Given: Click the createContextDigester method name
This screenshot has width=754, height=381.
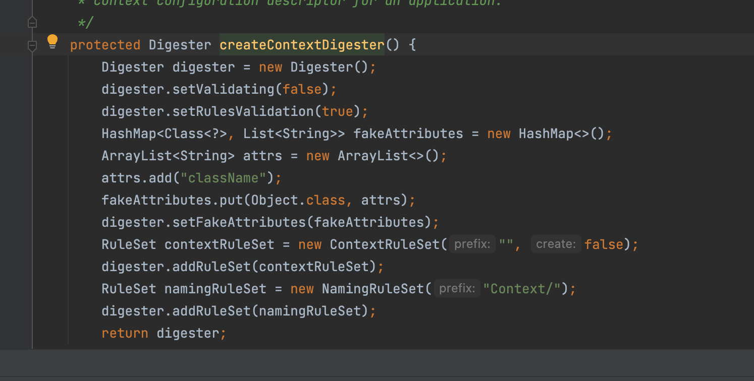Looking at the screenshot, I should 302,45.
